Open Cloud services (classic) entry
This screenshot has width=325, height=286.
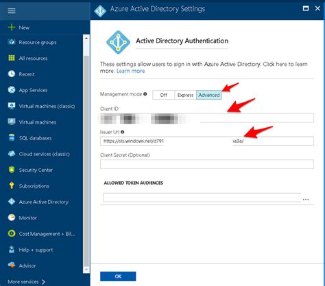point(45,154)
